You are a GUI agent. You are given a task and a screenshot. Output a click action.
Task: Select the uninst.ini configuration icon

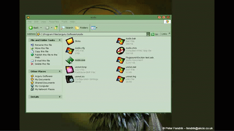(x=70, y=79)
